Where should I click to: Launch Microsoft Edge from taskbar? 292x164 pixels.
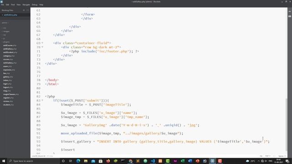point(78,161)
